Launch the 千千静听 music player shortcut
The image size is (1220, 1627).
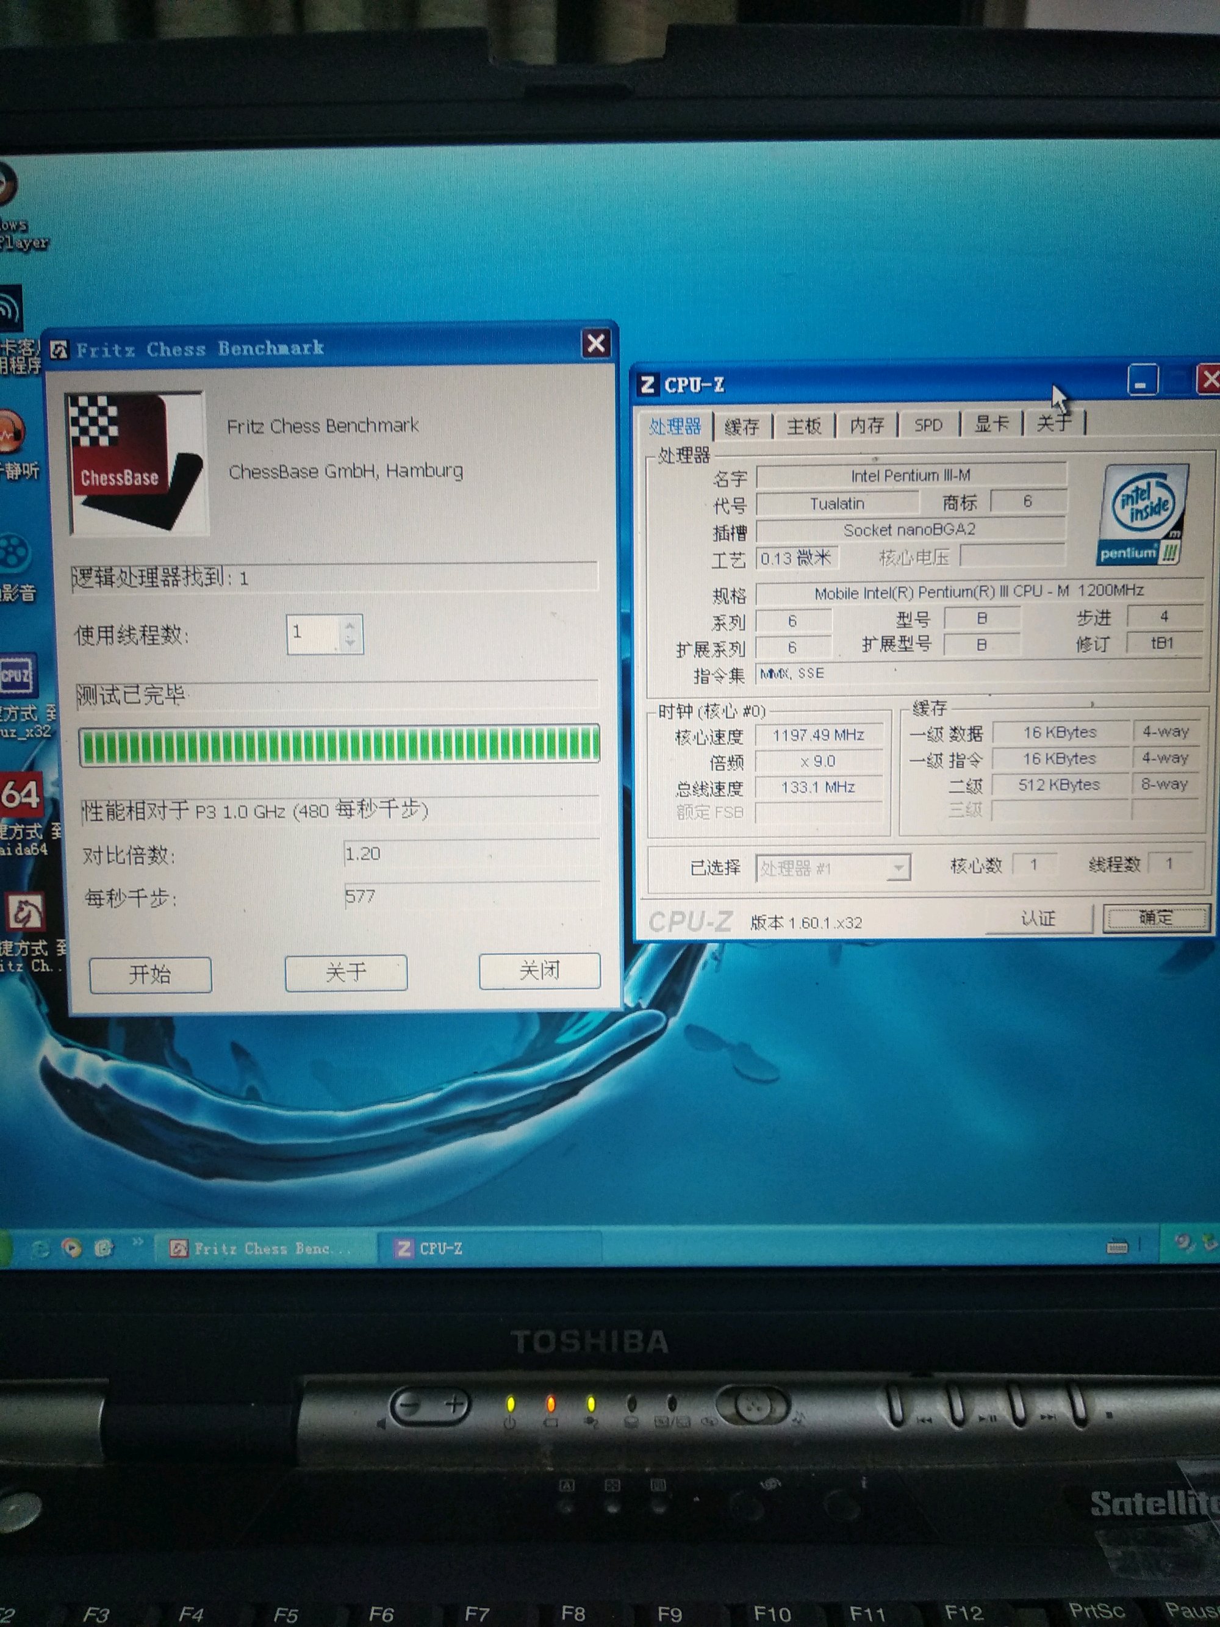coord(12,433)
